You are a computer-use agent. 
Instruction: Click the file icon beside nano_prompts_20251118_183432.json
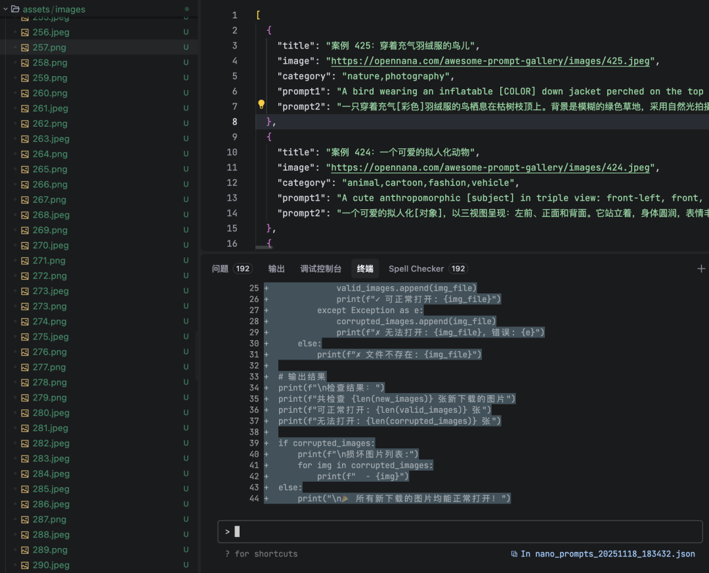[x=514, y=554]
